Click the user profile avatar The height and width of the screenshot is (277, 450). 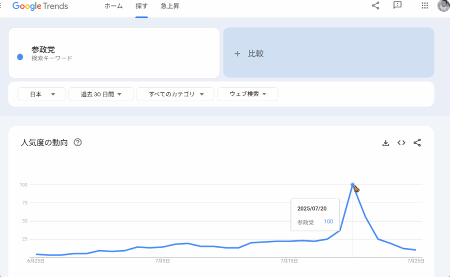pos(443,6)
